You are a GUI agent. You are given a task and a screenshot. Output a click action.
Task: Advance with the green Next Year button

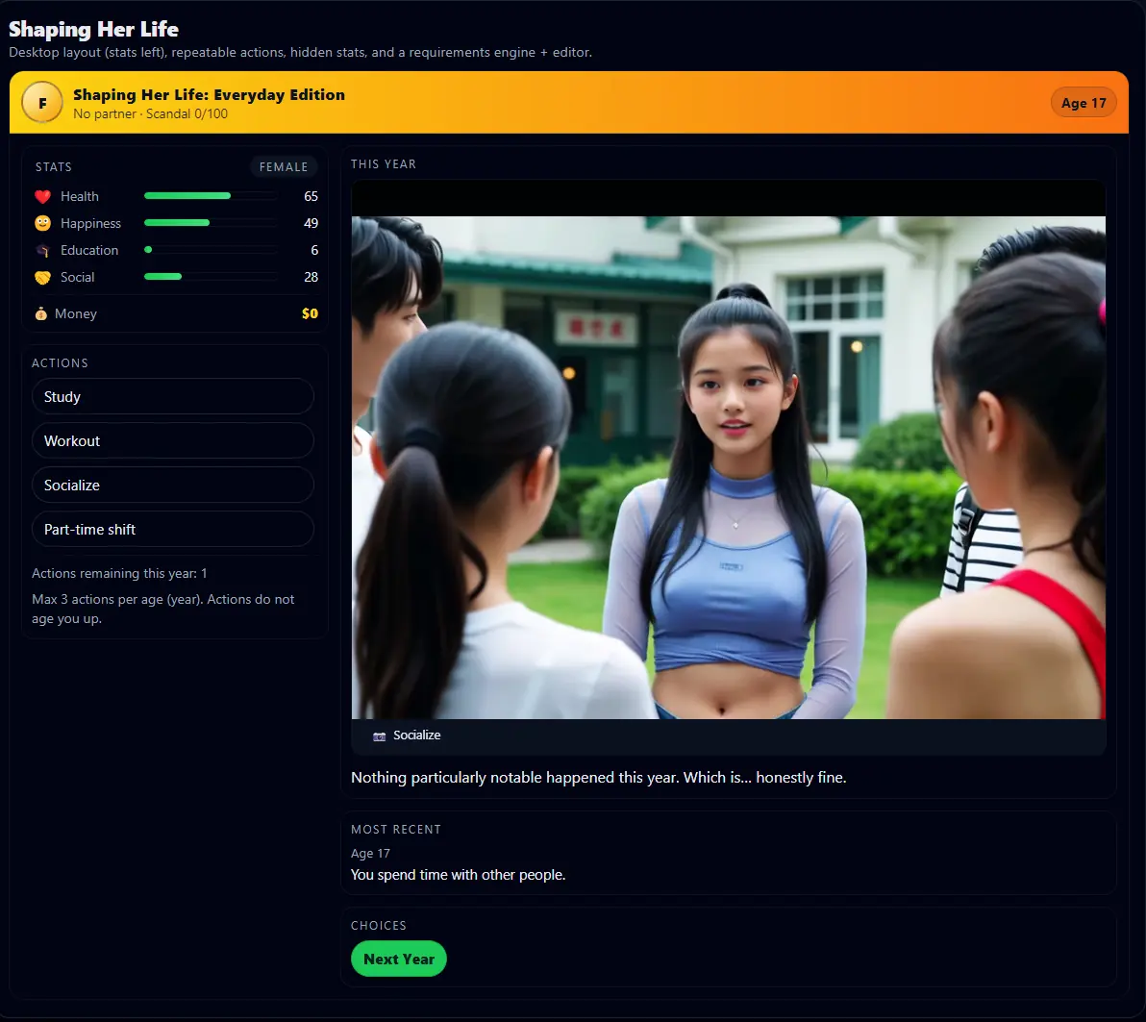(399, 959)
